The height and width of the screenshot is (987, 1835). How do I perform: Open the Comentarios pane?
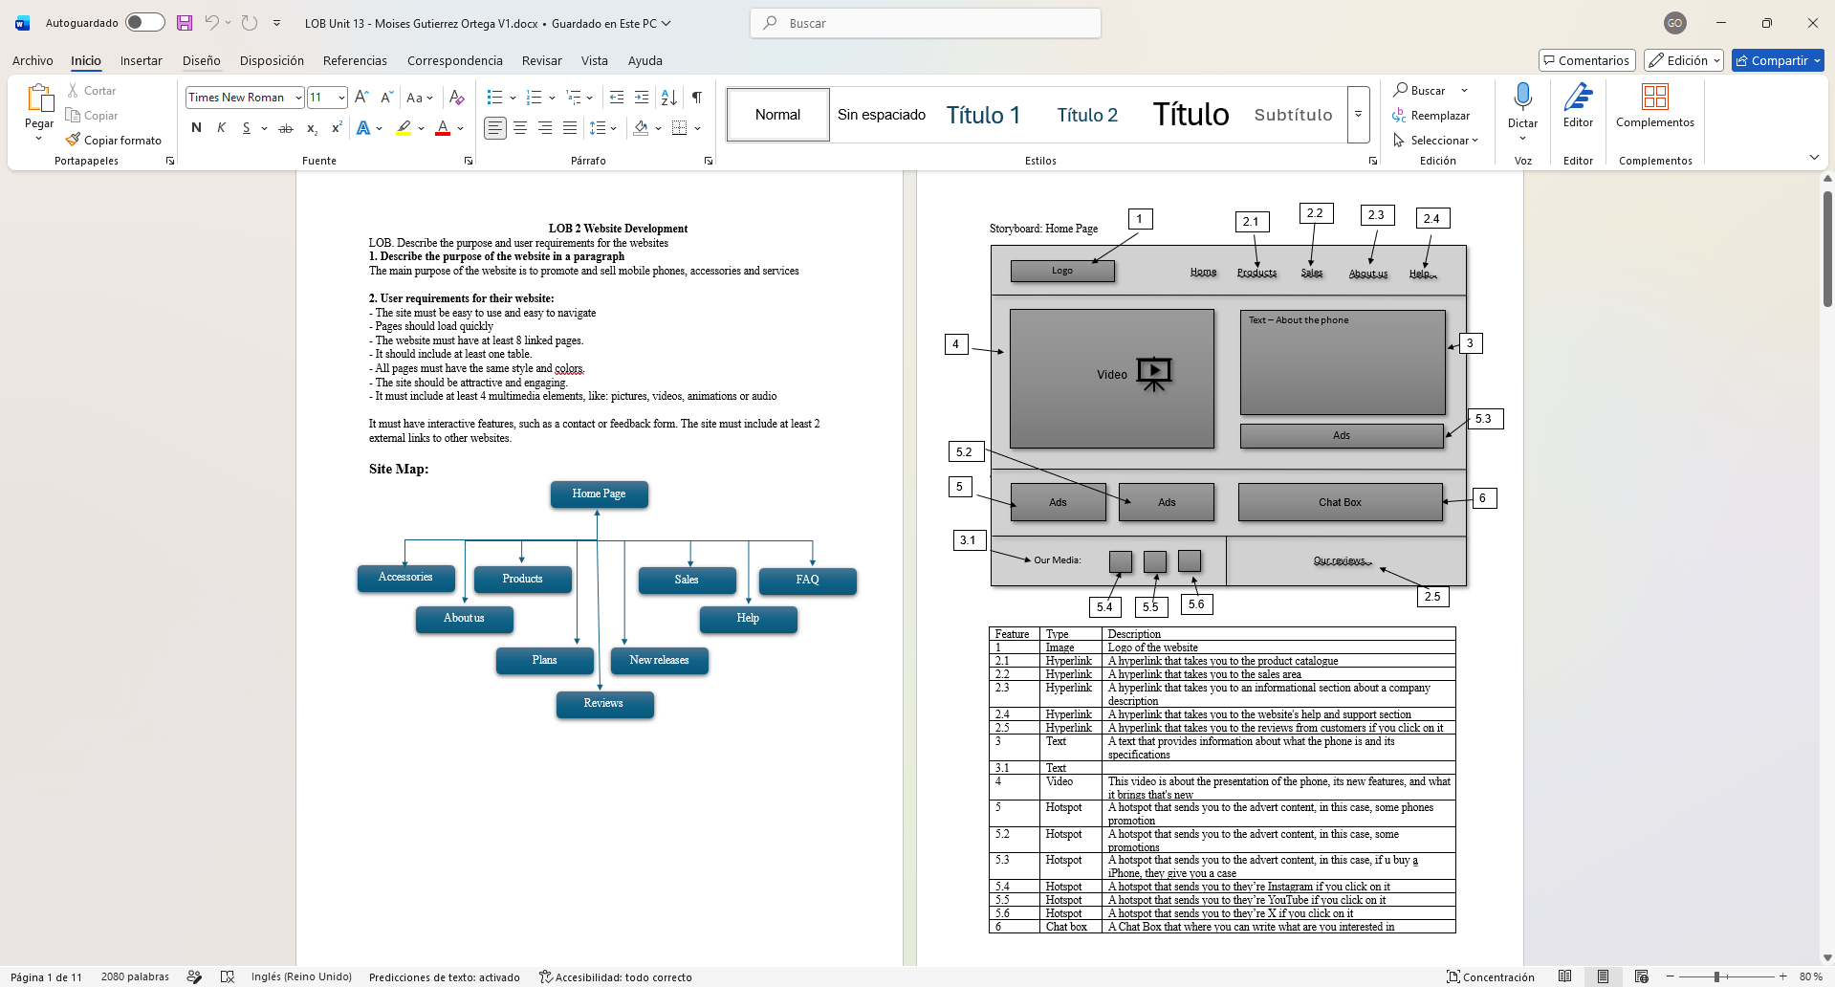click(x=1586, y=60)
